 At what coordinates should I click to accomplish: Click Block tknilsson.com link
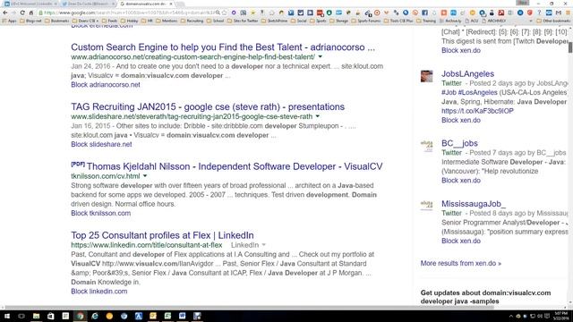pos(101,213)
